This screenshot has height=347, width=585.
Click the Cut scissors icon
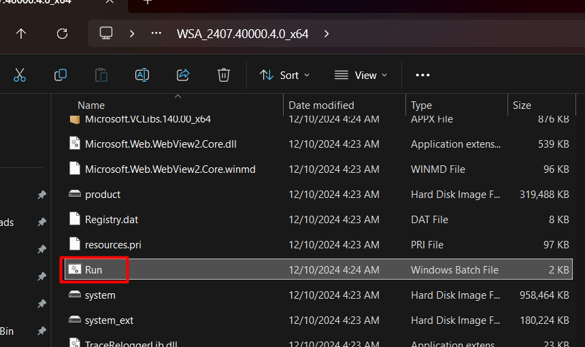coord(20,75)
